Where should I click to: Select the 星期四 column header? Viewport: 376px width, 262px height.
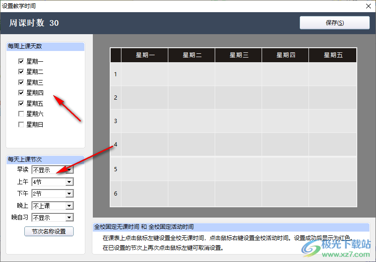pyautogui.click(x=286, y=55)
